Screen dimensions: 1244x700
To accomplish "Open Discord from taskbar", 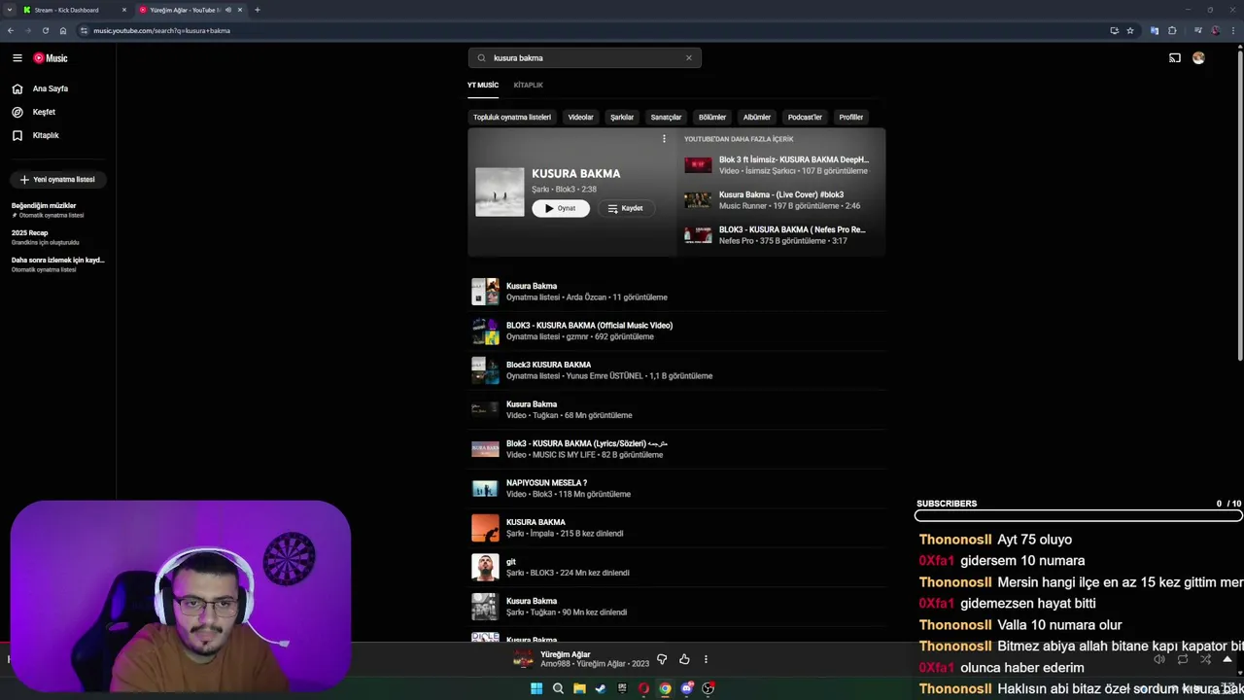I will 687,688.
